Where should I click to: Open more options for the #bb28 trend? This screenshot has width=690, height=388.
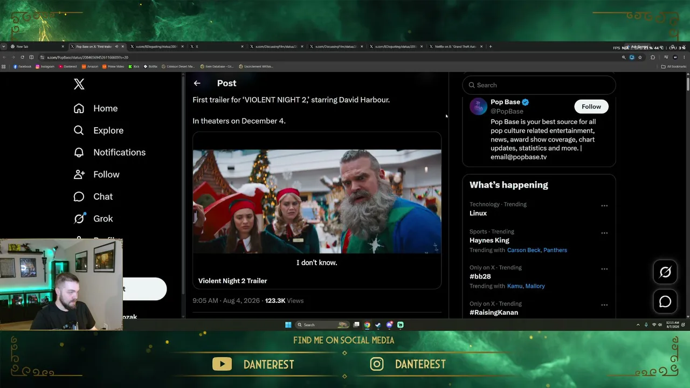click(x=604, y=268)
